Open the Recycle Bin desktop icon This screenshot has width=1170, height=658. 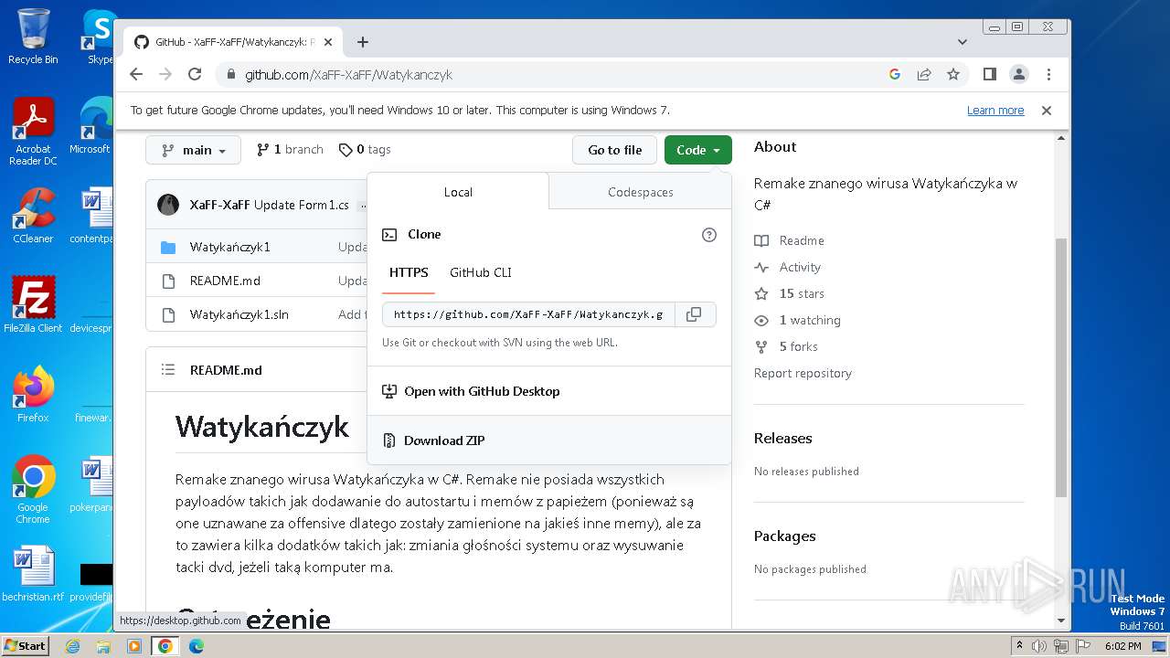(33, 37)
